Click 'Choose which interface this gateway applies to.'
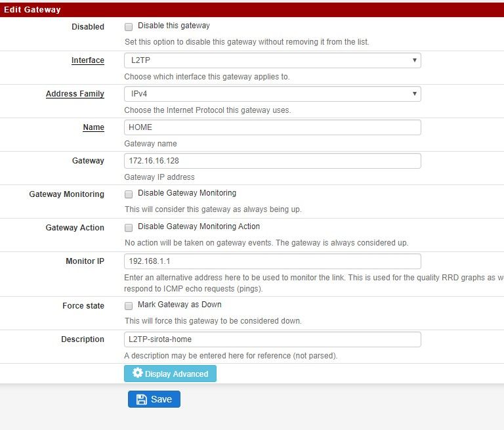Screen dimensions: 504x430 point(207,77)
